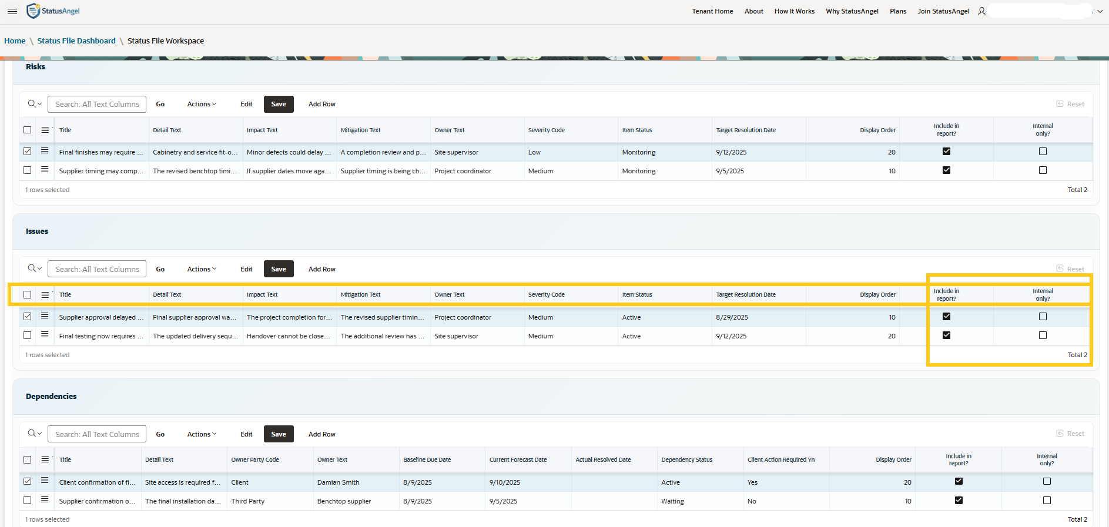Follow the Status File Dashboard breadcrumb link
Viewport: 1109px width, 527px height.
[76, 41]
